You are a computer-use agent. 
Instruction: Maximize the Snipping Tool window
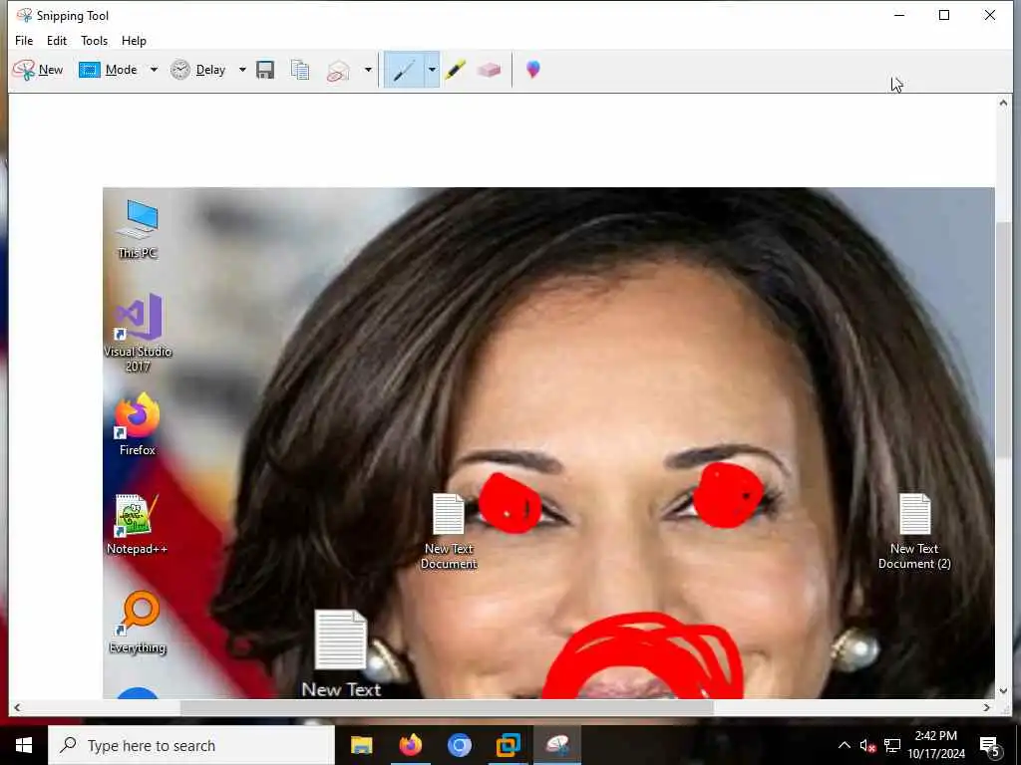tap(944, 15)
